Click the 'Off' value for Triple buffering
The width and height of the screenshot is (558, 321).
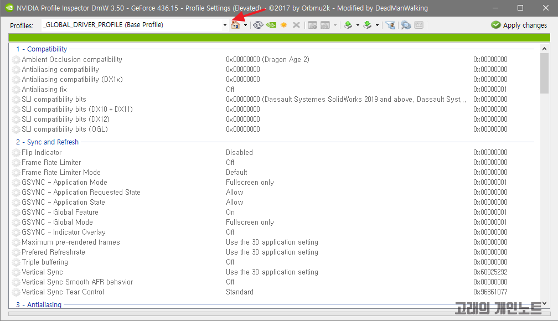[x=230, y=262]
